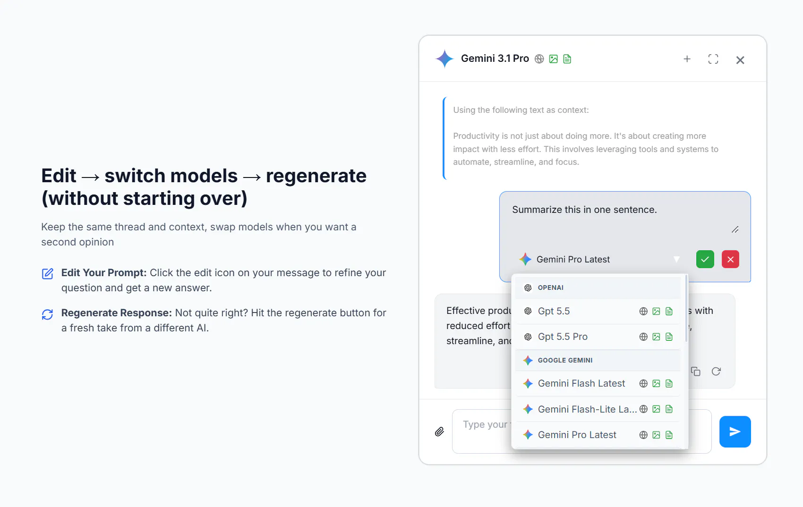This screenshot has width=803, height=507.
Task: Click the image icon on Gemini Flash Latest row
Action: coord(656,383)
